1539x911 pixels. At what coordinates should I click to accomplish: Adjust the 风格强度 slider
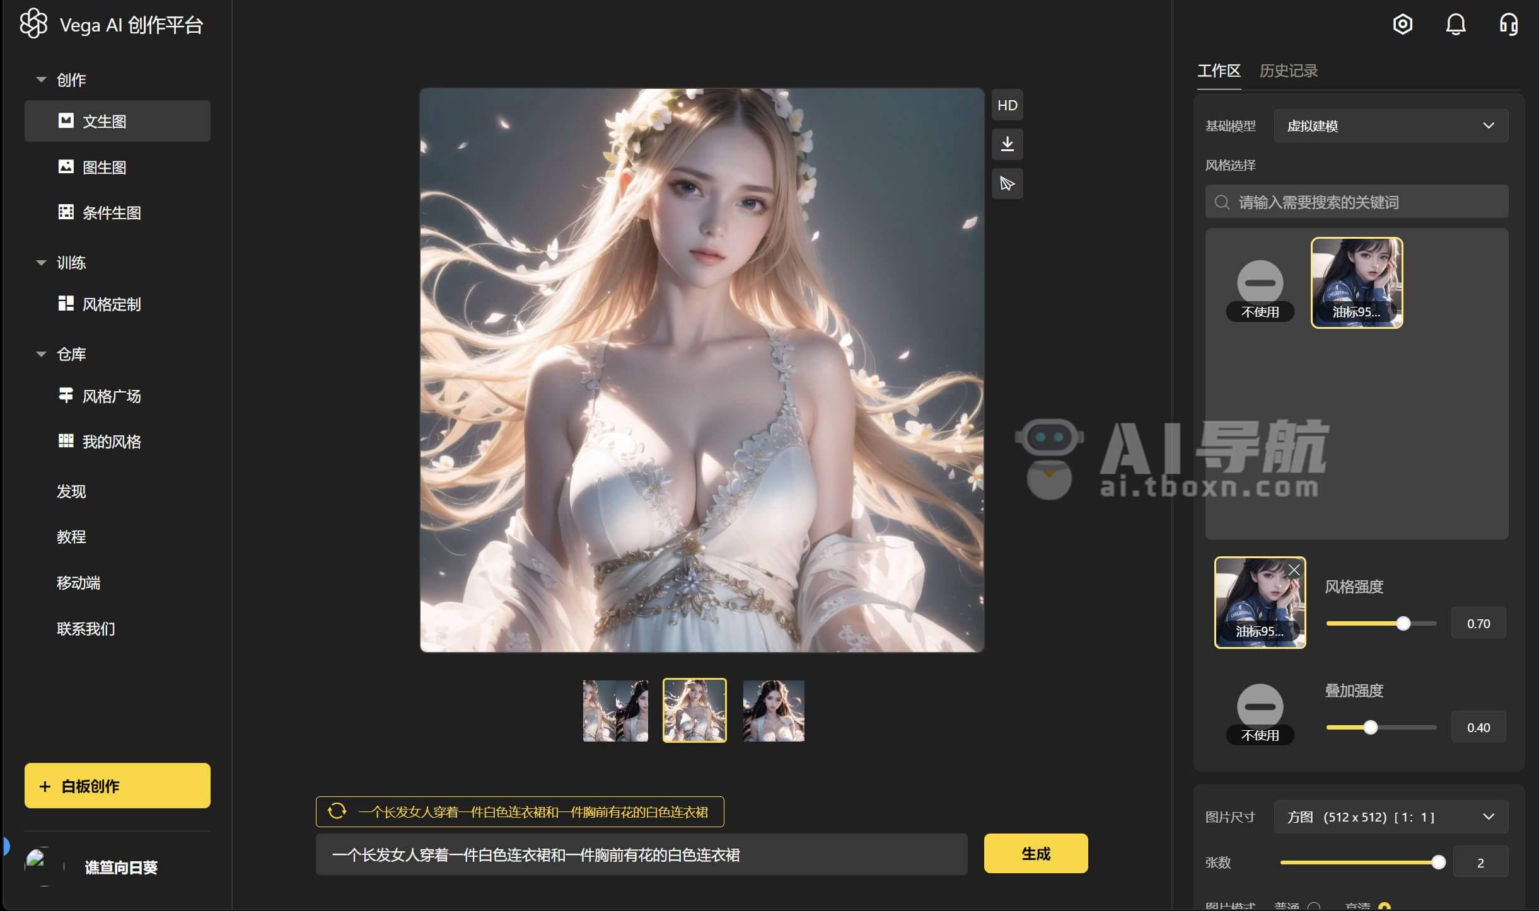point(1403,624)
